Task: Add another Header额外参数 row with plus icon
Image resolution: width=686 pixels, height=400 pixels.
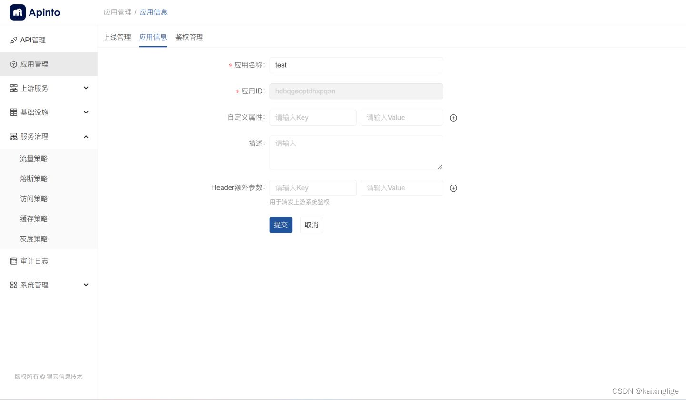Action: point(454,188)
